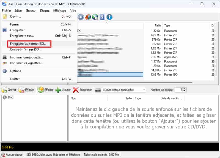
Task: Open Options from the Fichier menu
Action: 38,71
